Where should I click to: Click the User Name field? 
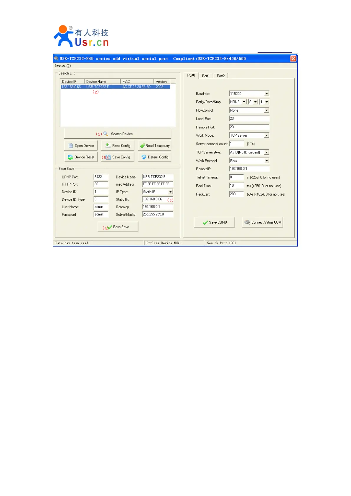[x=101, y=207]
